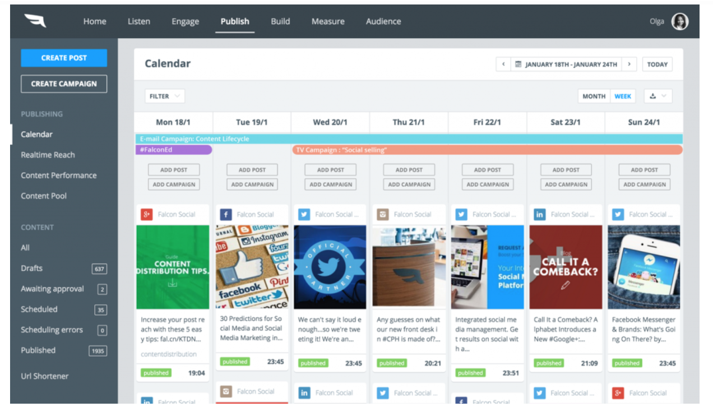The width and height of the screenshot is (713, 416).
Task: Click Google+ icon on Monday's post
Action: [x=147, y=214]
